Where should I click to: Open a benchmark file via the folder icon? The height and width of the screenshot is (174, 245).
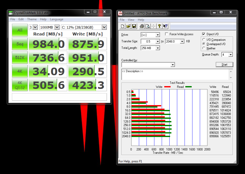coord(128,26)
